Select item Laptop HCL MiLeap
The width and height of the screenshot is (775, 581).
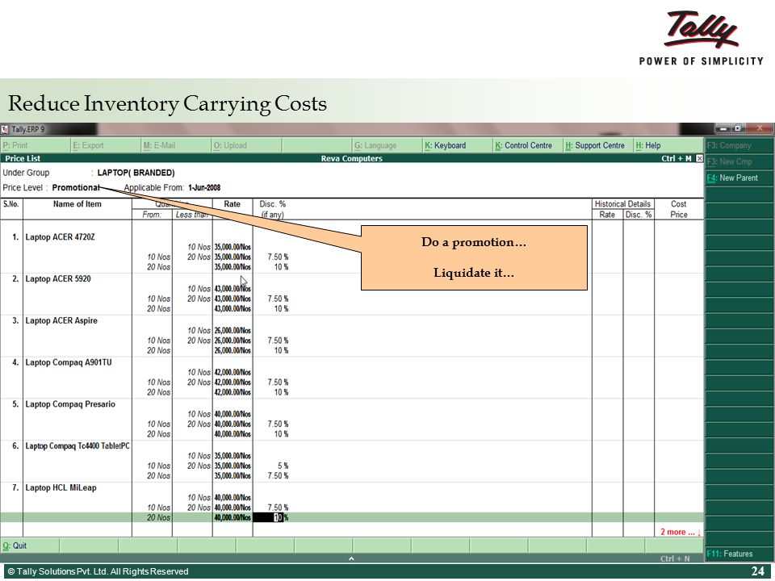point(61,487)
